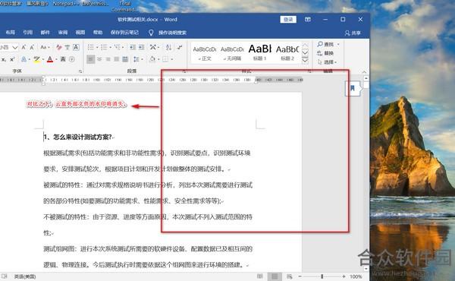455x281 pixels.
Task: Open the font size dropdown
Action: point(15,47)
